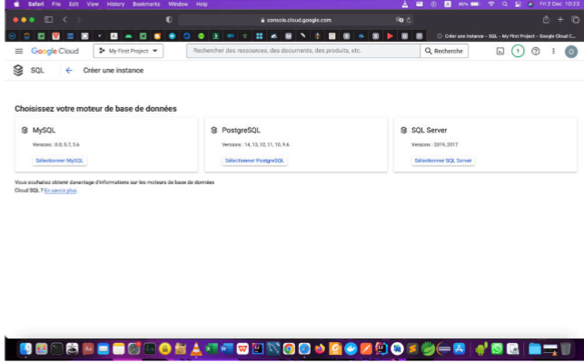The image size is (584, 363).
Task: Open a new tab with the plus icon
Action: (560, 19)
